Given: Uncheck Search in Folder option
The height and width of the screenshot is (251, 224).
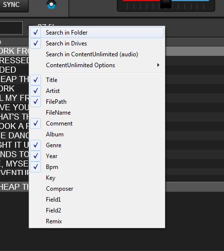Looking at the screenshot, I should [97, 33].
